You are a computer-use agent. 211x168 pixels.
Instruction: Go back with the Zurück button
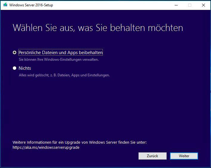(x=153, y=156)
